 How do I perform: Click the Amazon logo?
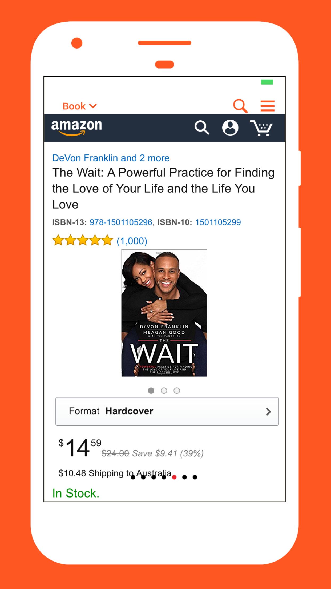pyautogui.click(x=76, y=128)
